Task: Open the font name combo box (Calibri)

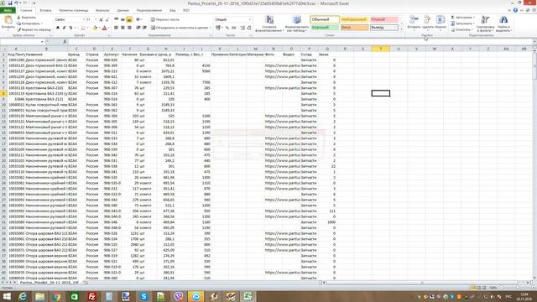Action: point(70,20)
